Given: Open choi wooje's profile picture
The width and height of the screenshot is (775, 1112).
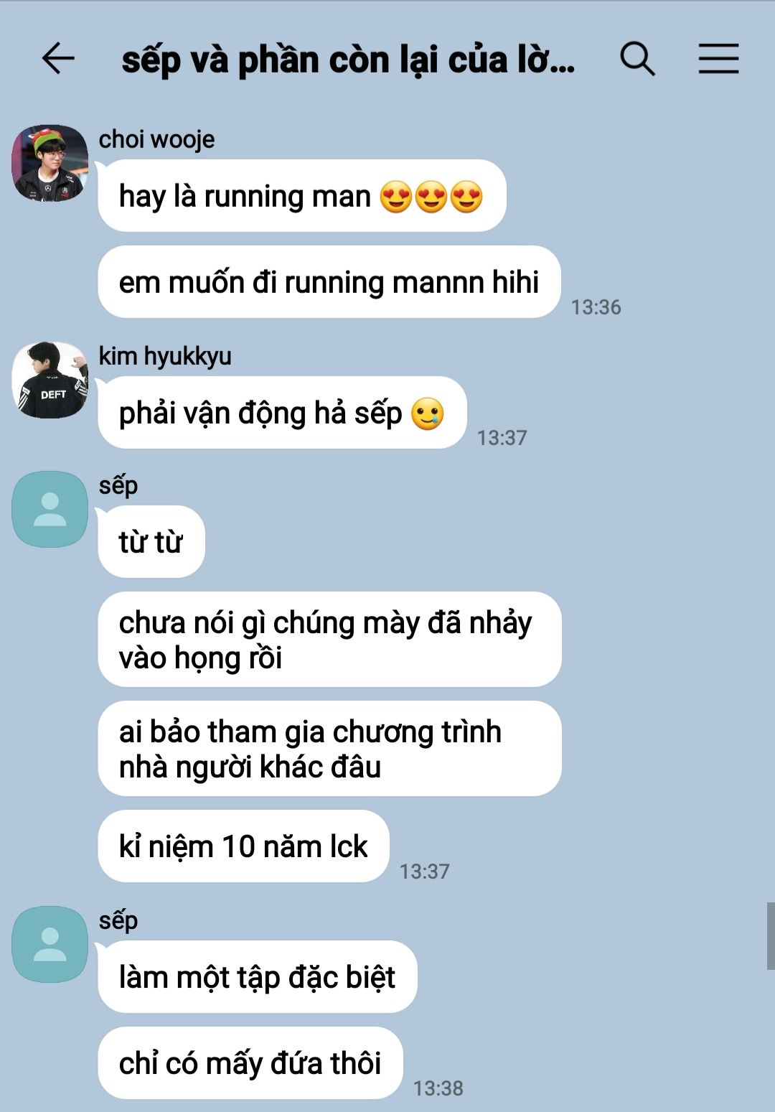Looking at the screenshot, I should 50,163.
